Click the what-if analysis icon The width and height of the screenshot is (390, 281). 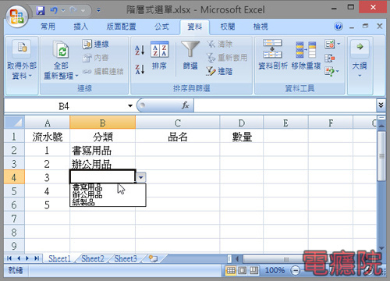click(x=329, y=72)
